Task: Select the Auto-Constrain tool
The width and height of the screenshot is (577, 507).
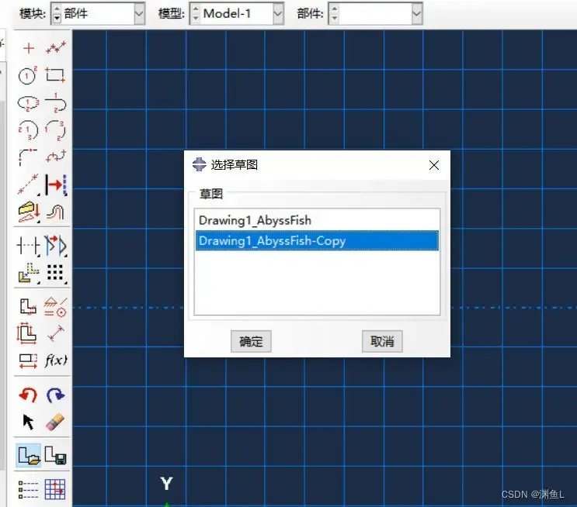Action: (x=28, y=306)
